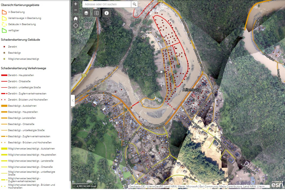Image resolution: width=285 pixels, height=190 pixels.
Task: Zoom out of the map
Action: (x=76, y=10)
